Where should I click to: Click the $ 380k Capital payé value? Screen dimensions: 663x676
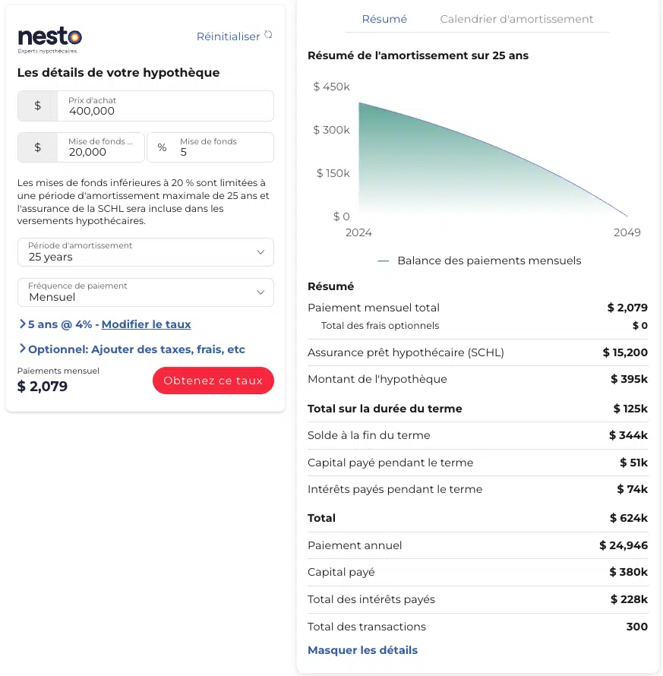pos(629,572)
